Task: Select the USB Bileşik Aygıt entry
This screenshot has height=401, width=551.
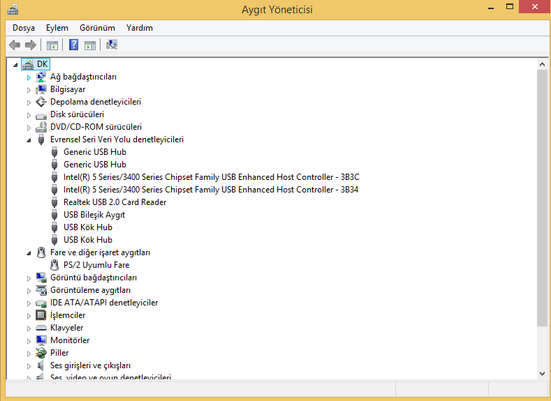Action: point(94,215)
